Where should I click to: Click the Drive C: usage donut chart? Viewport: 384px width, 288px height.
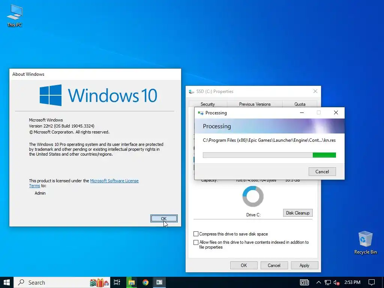[x=253, y=196]
